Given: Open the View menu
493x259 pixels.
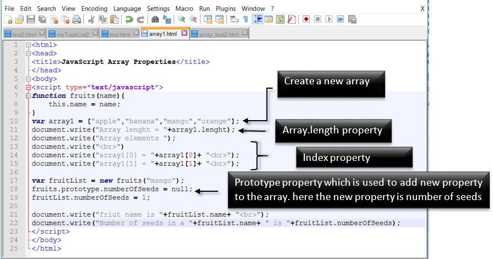Looking at the screenshot, I should tap(68, 8).
